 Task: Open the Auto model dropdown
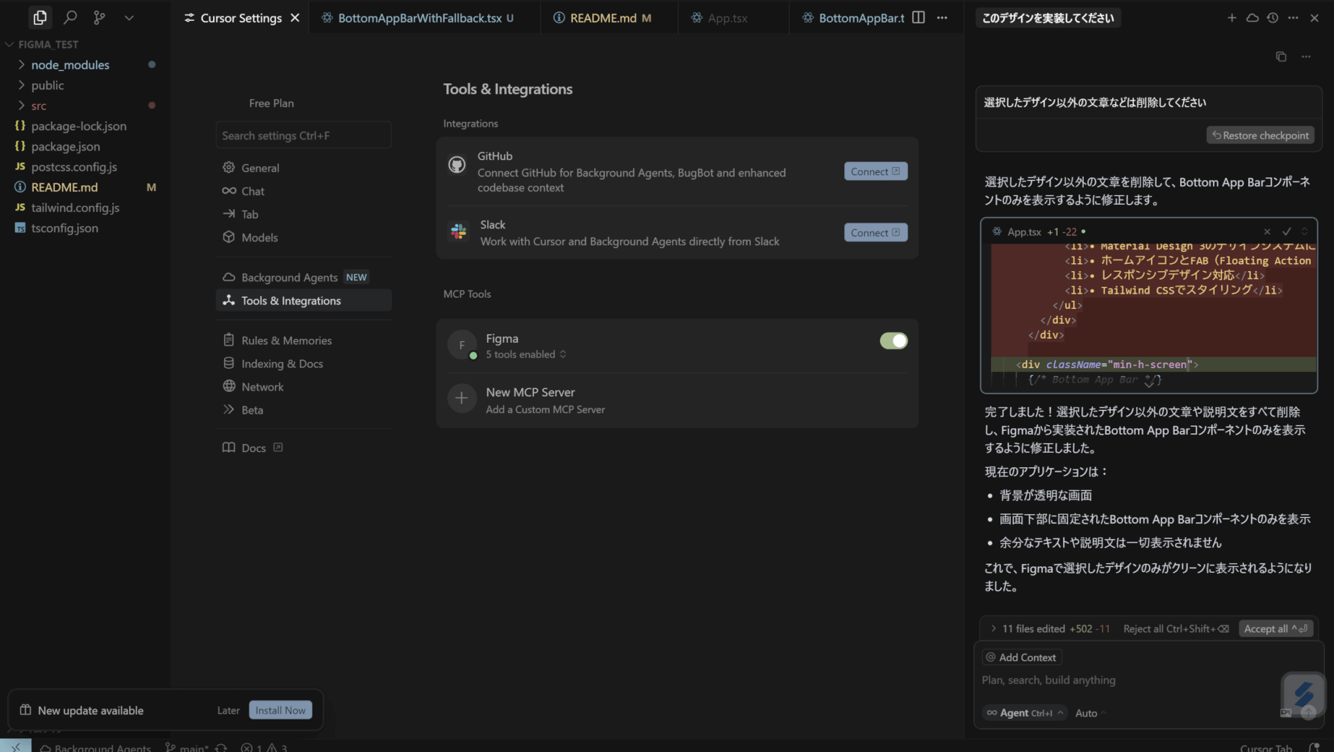[1090, 713]
